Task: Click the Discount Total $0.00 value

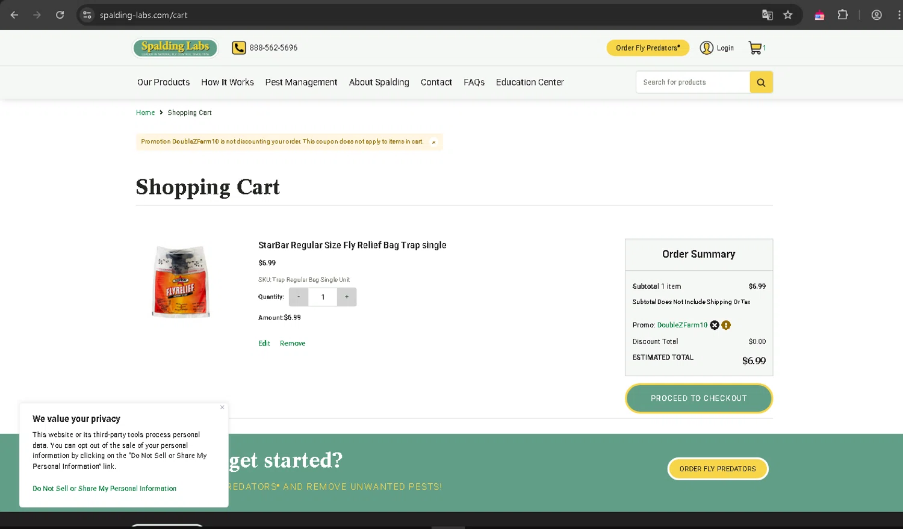Action: tap(757, 342)
